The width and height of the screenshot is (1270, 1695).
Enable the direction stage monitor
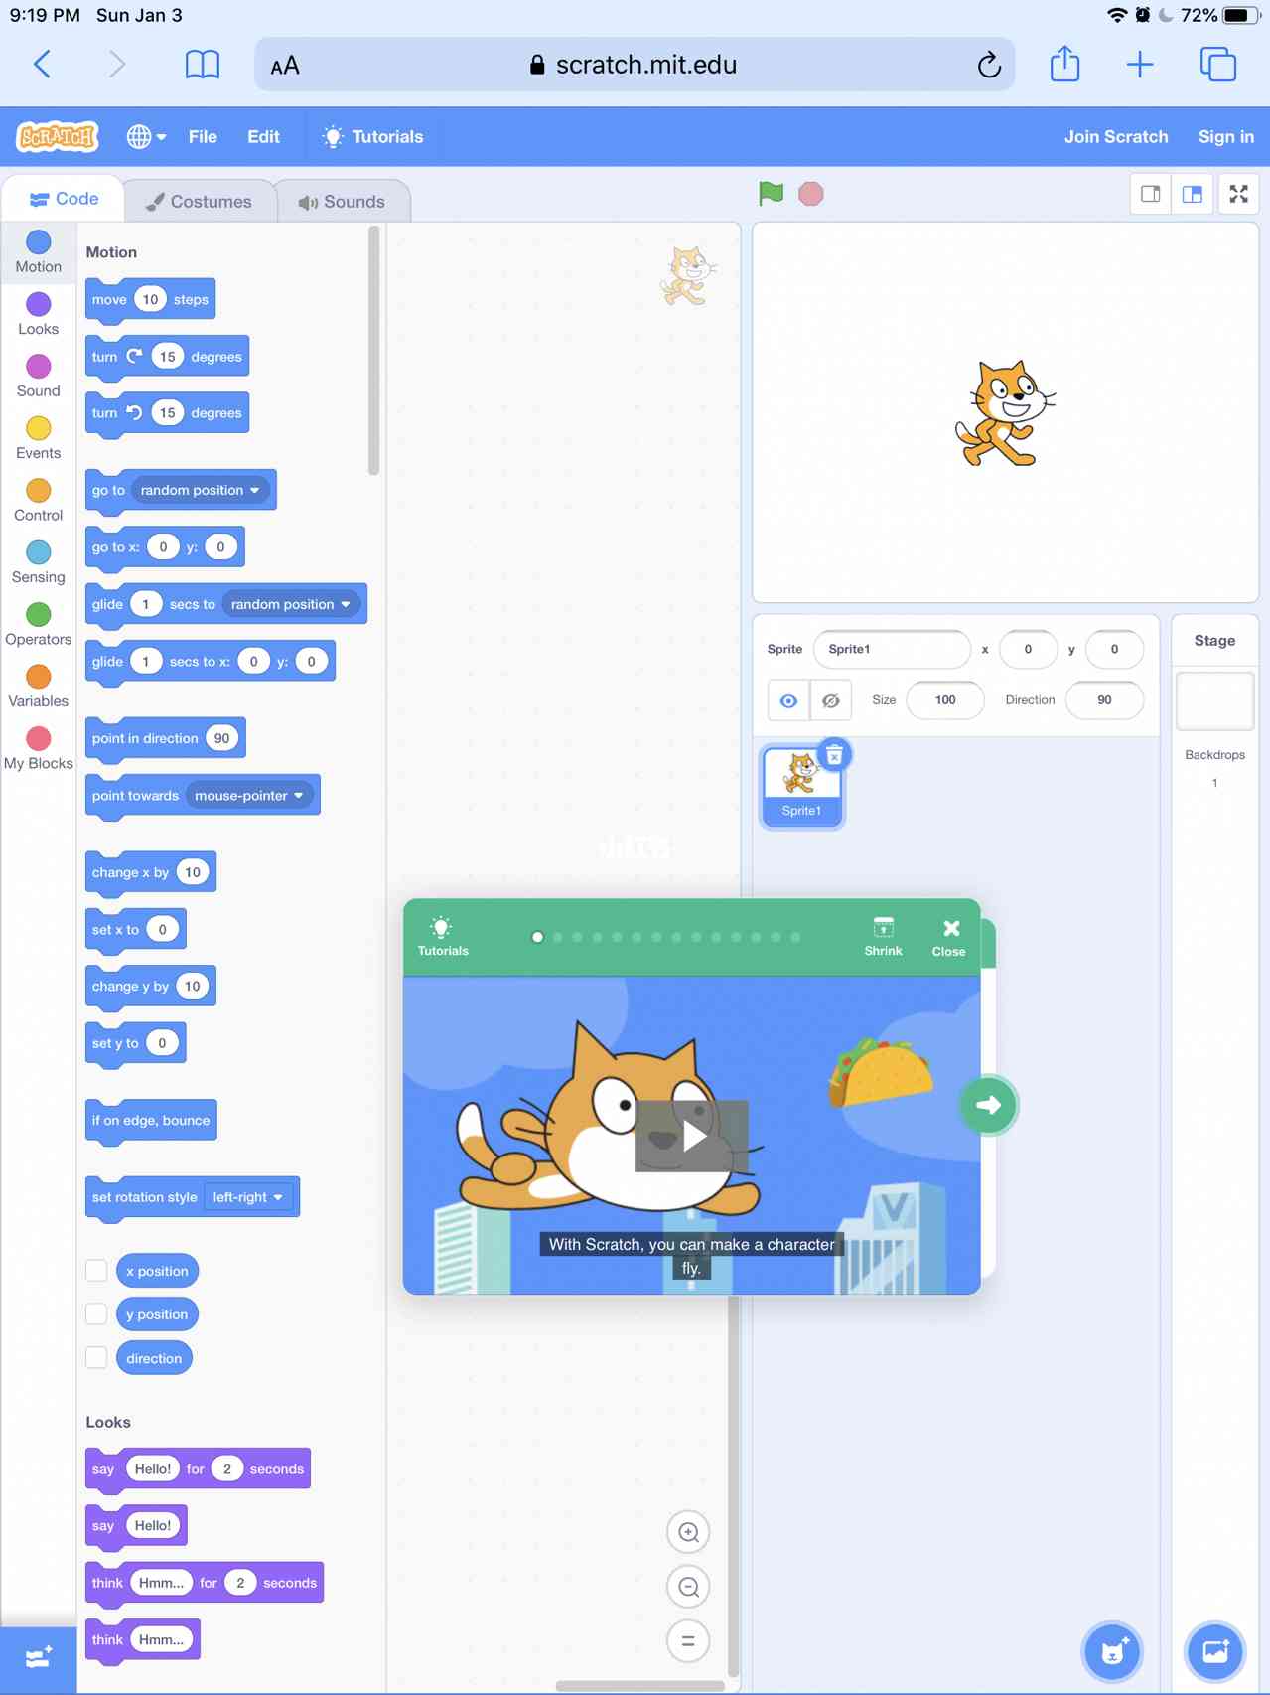[96, 1358]
